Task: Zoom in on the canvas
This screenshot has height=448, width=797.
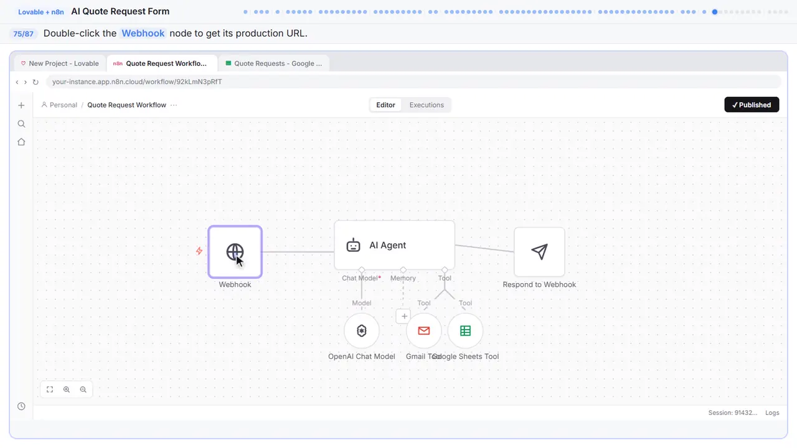Action: click(67, 390)
